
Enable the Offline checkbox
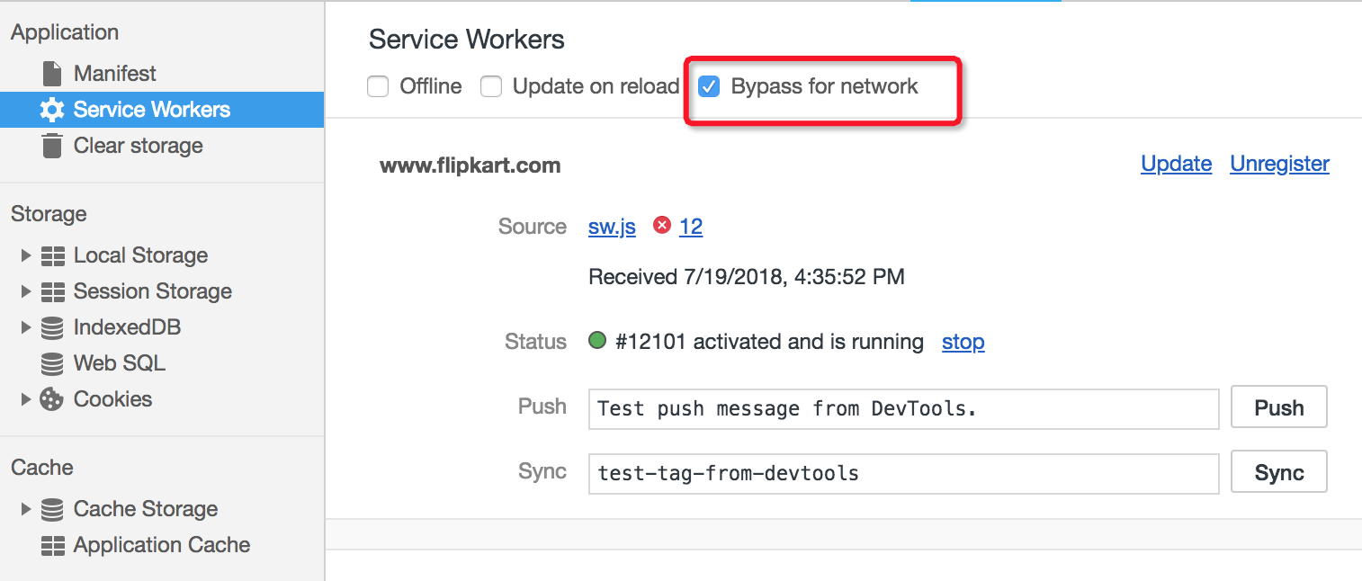(378, 86)
